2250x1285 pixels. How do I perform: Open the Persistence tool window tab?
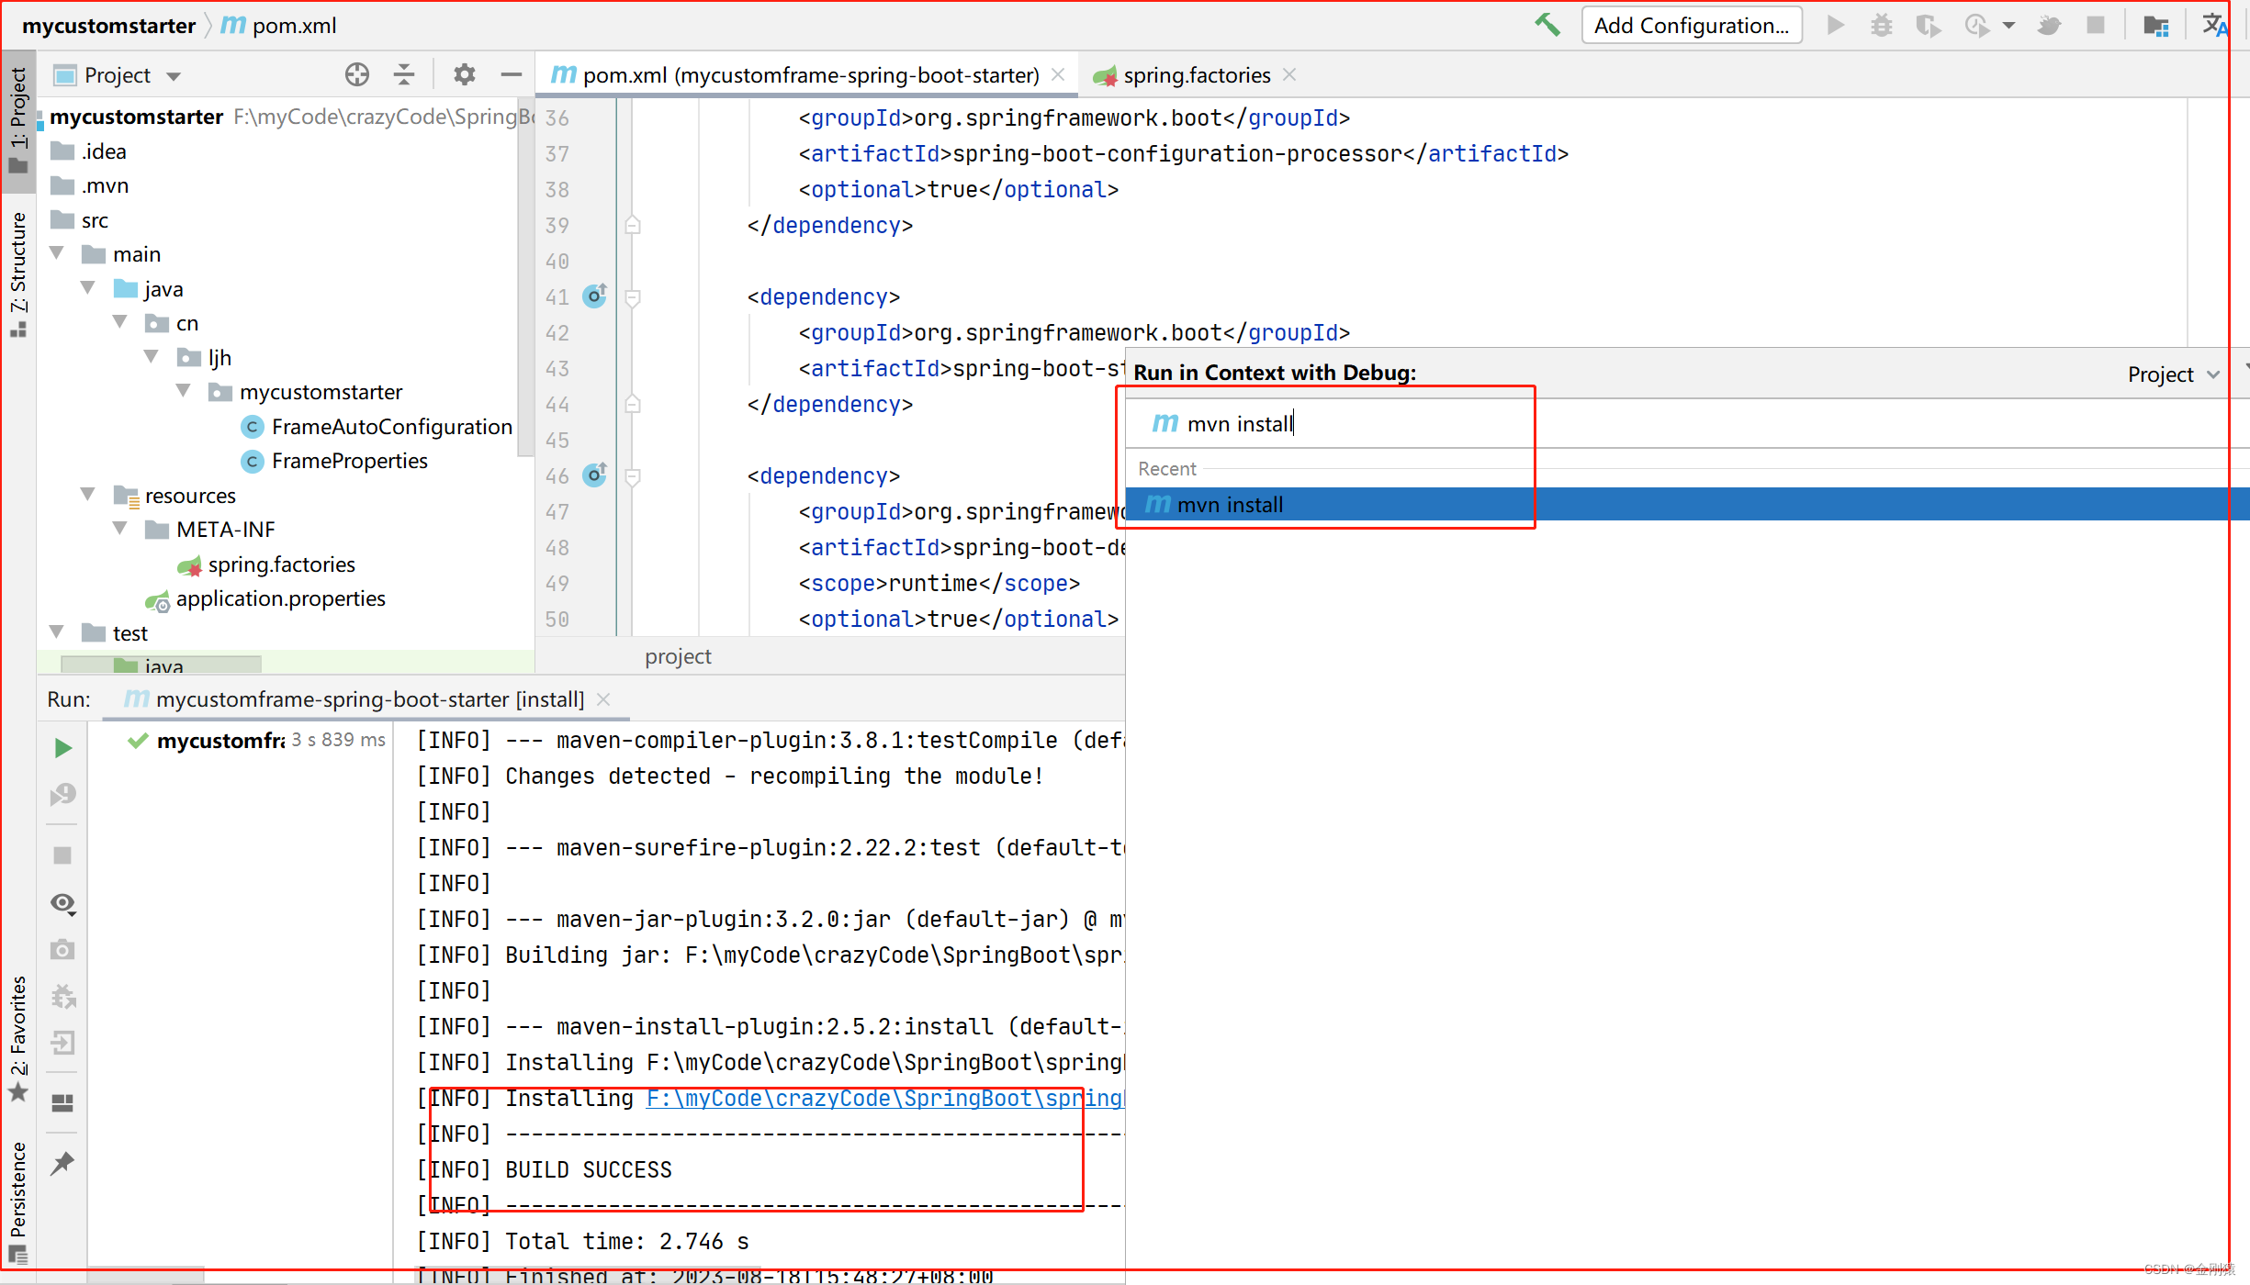(x=17, y=1201)
